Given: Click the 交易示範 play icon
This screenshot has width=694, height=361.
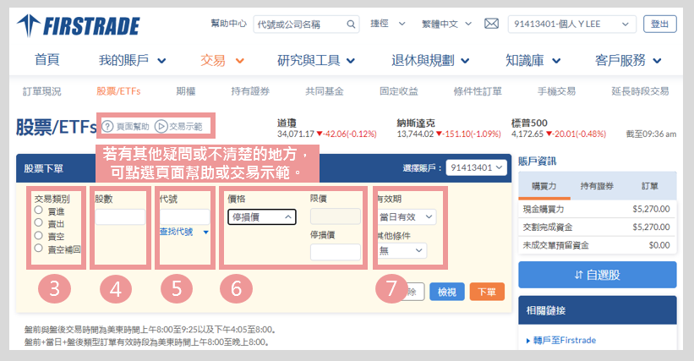Looking at the screenshot, I should point(161,127).
